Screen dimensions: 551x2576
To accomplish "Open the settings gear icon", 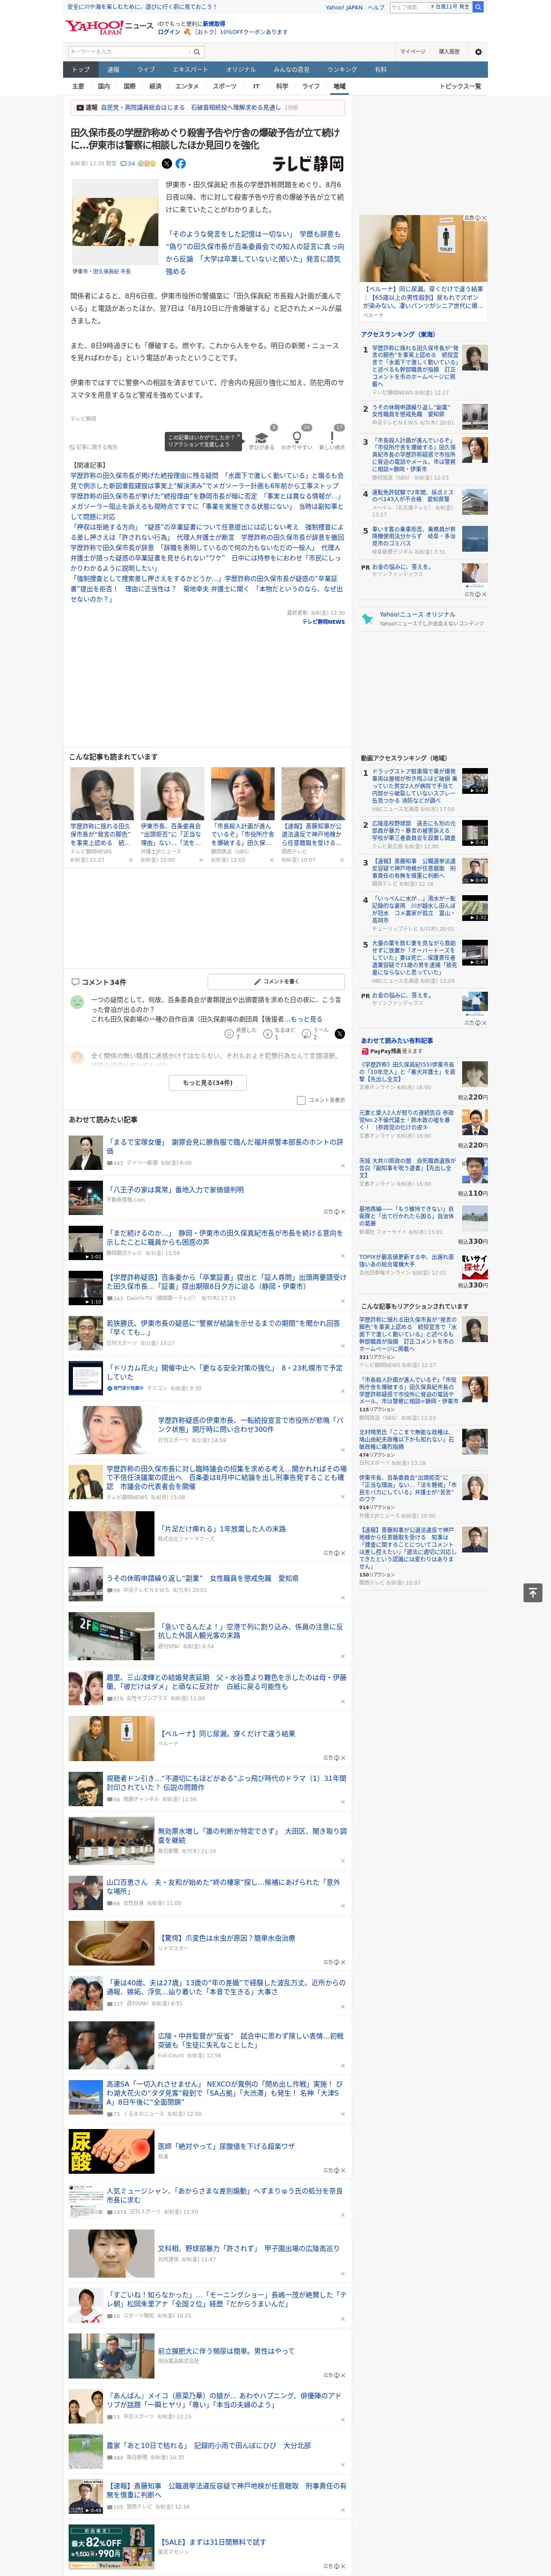I will tap(478, 52).
